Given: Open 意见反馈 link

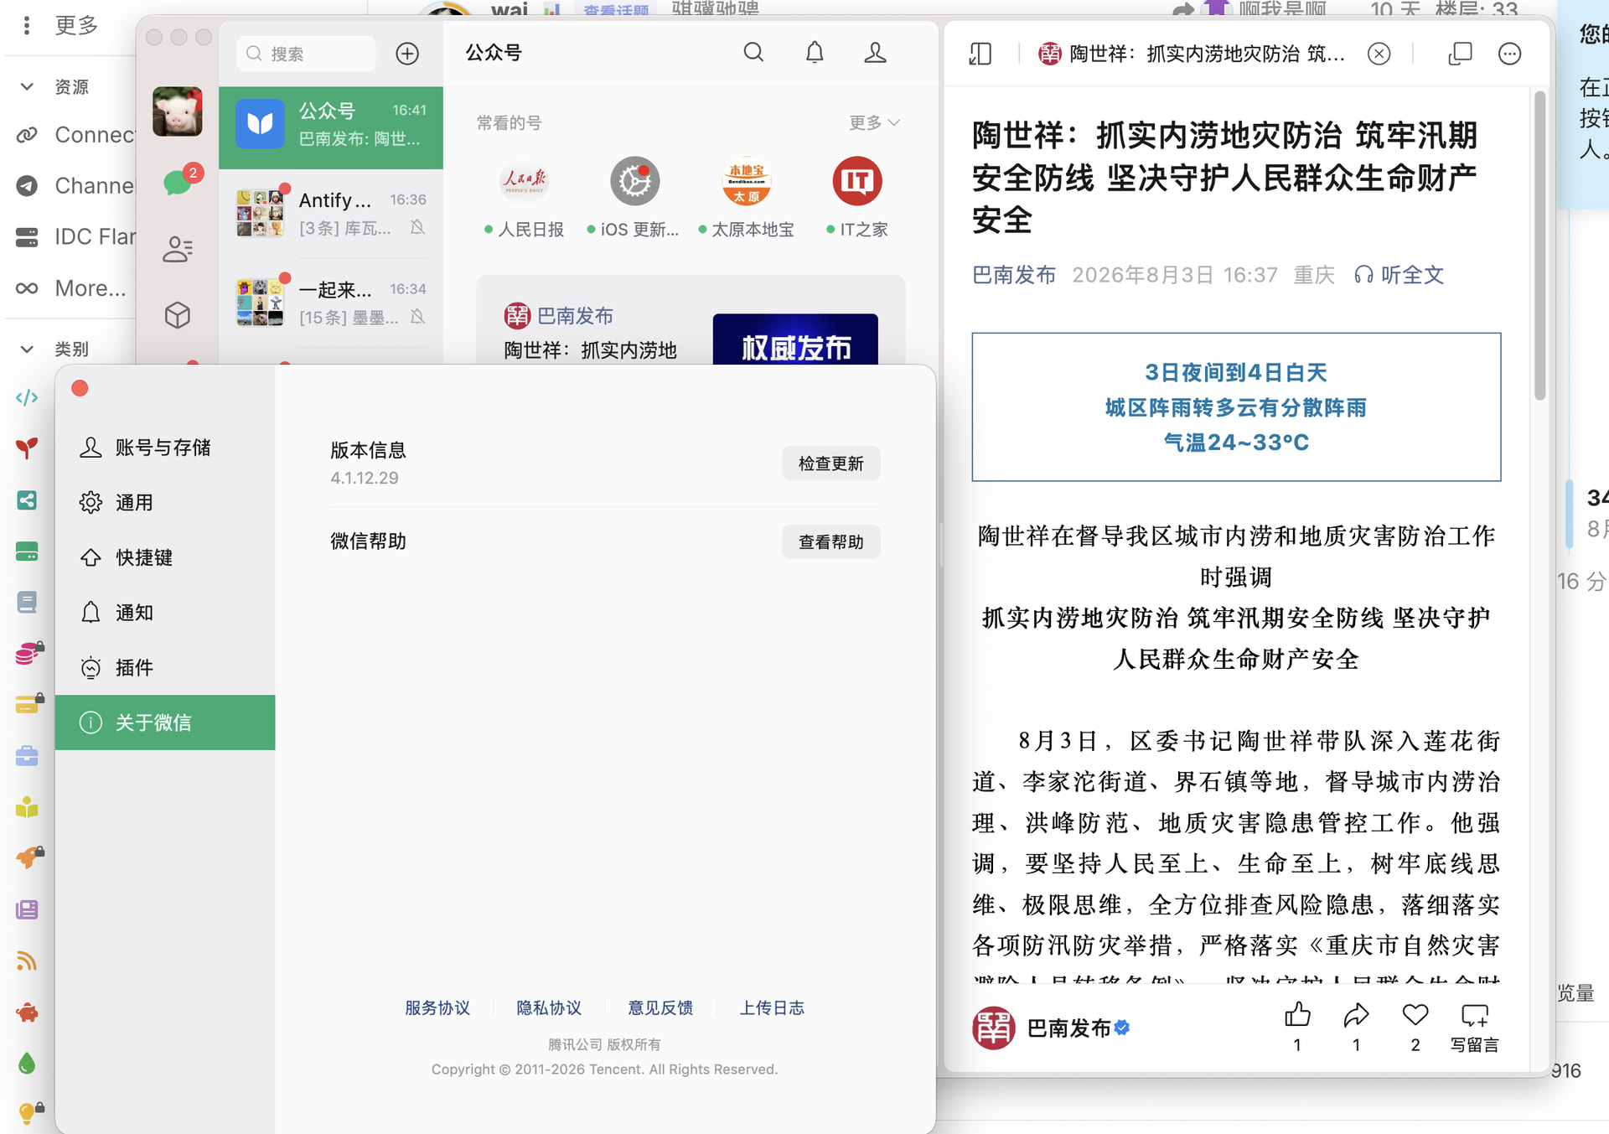Looking at the screenshot, I should (660, 1007).
